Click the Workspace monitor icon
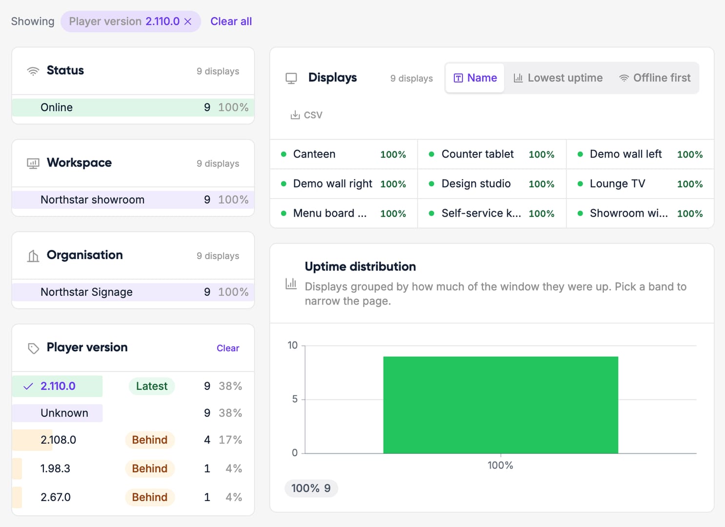 (x=33, y=163)
